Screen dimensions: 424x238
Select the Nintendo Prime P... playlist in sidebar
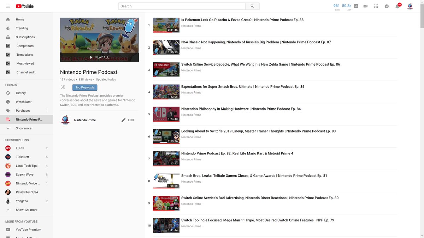tap(26, 120)
